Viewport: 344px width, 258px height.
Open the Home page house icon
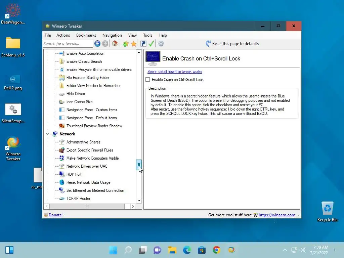click(x=115, y=44)
